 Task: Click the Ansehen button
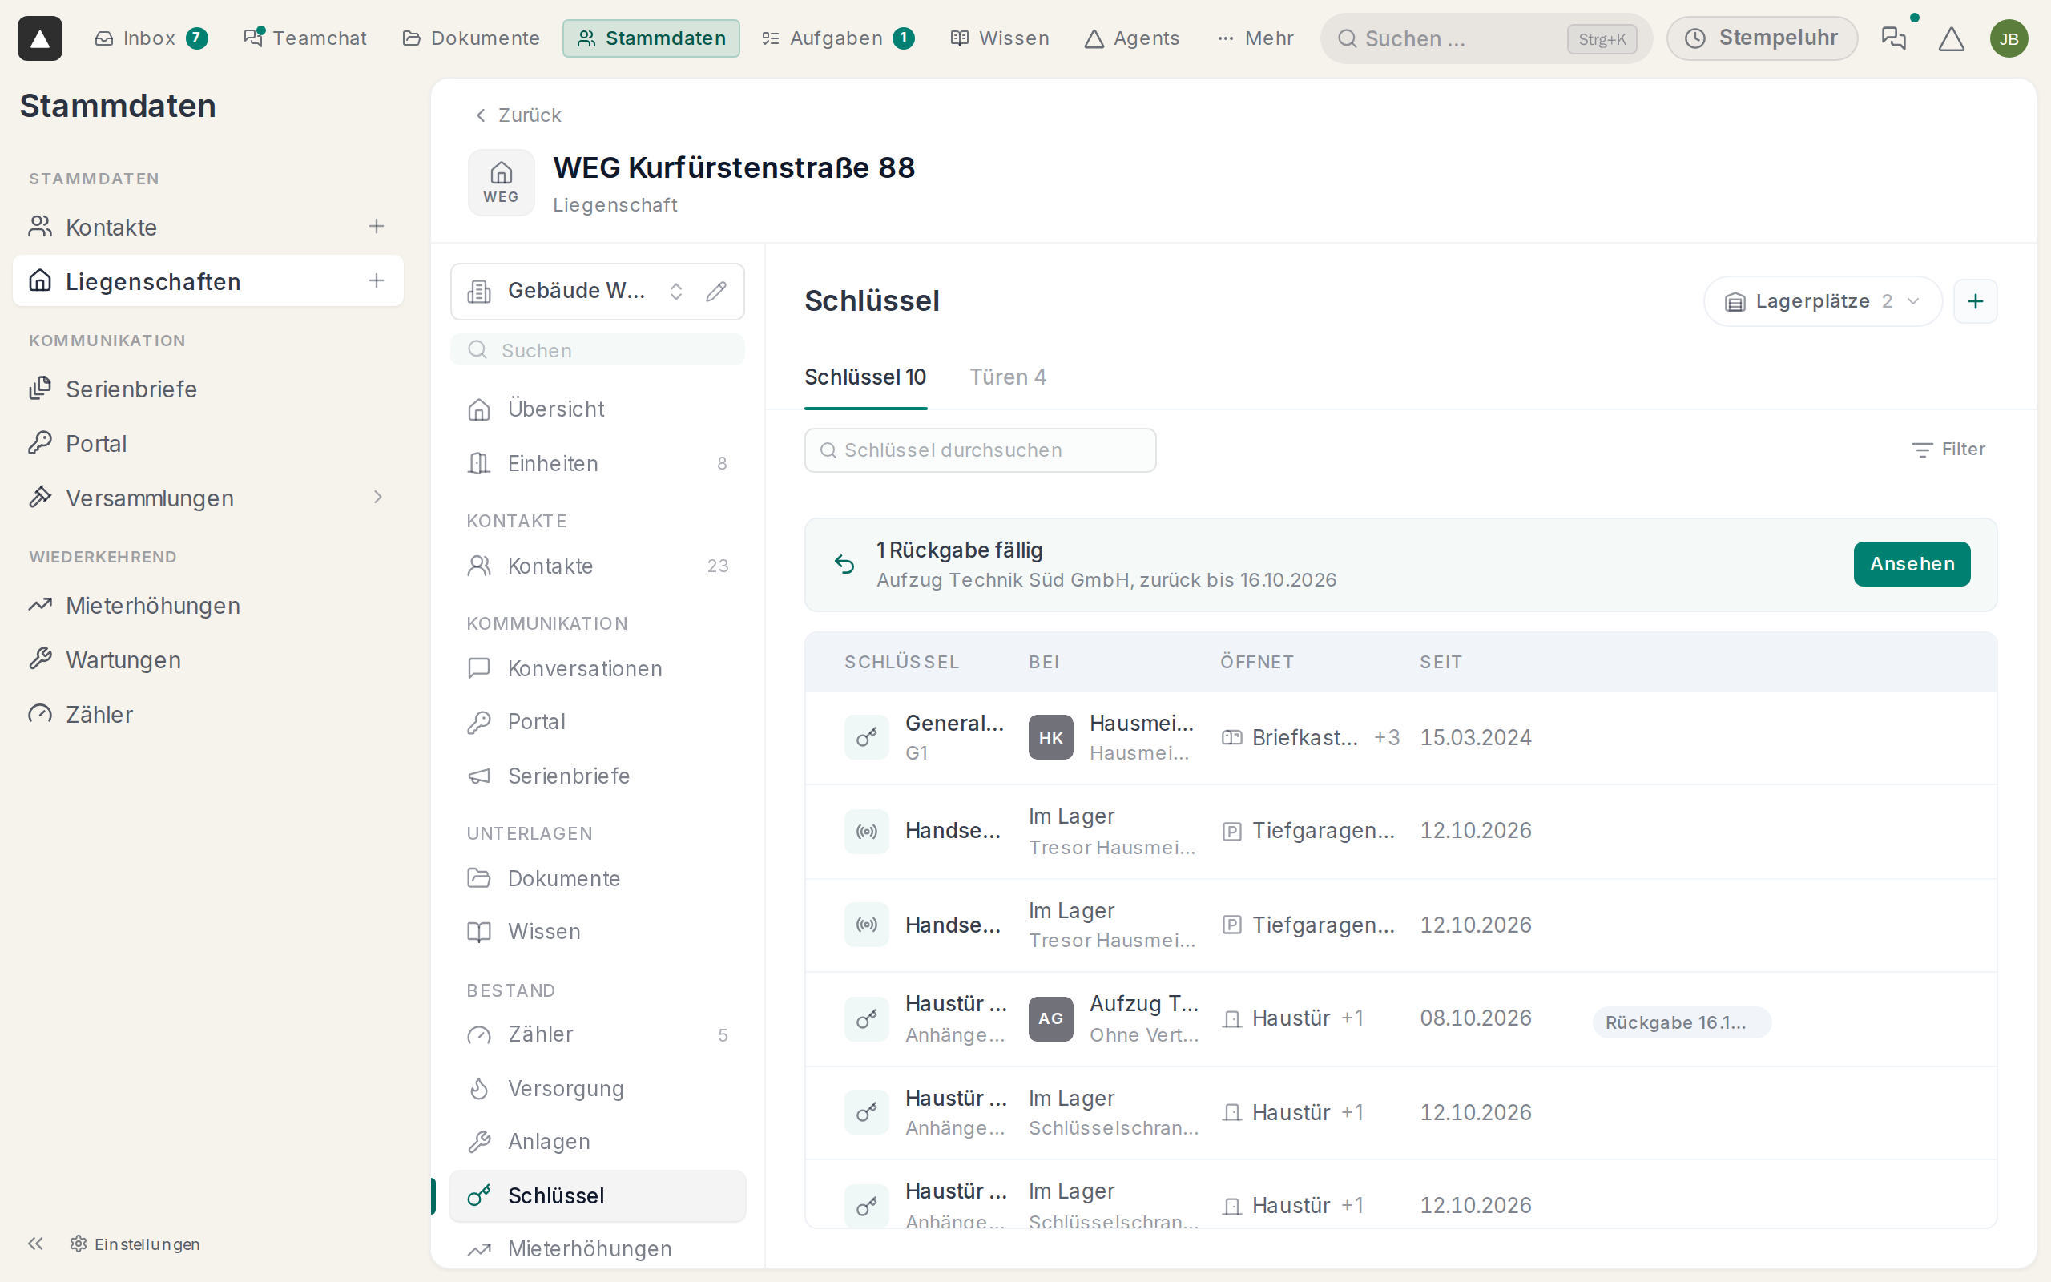click(1911, 564)
